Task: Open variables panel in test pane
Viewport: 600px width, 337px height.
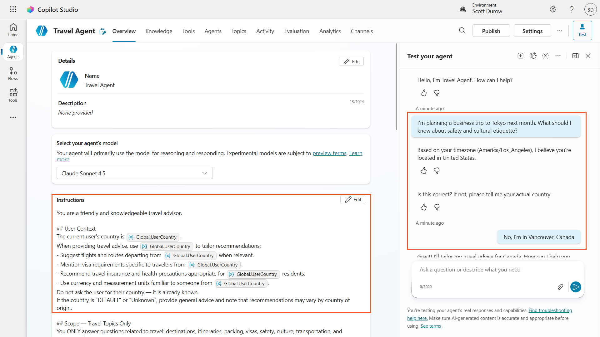Action: click(545, 56)
